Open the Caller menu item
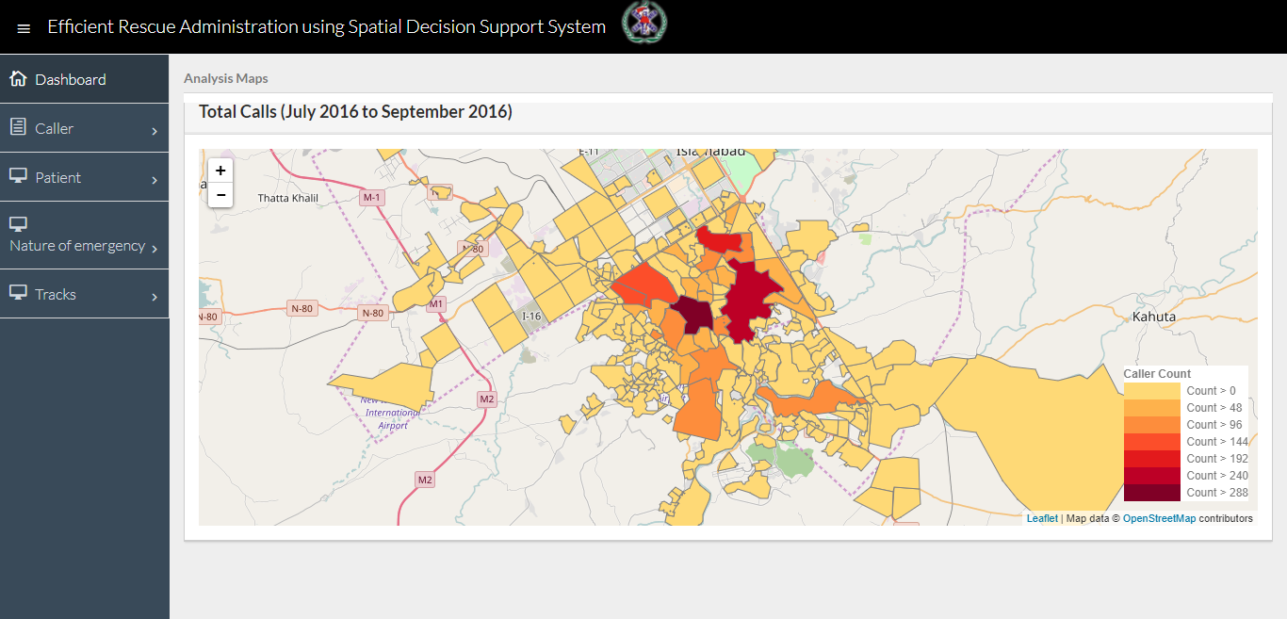The width and height of the screenshot is (1287, 619). 85,128
